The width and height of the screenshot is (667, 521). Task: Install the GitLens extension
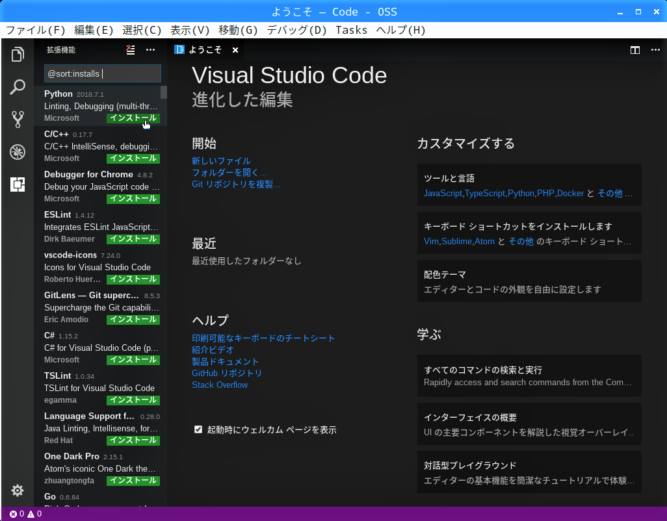click(133, 320)
